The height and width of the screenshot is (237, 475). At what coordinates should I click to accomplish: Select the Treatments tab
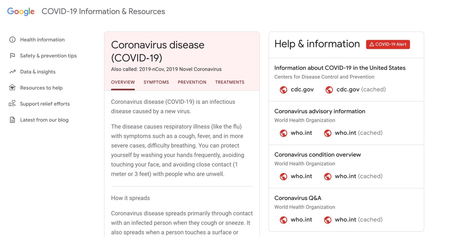[230, 82]
